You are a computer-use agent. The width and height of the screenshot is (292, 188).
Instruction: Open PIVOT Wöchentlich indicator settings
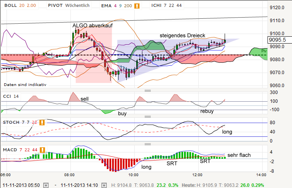[x=69, y=5]
